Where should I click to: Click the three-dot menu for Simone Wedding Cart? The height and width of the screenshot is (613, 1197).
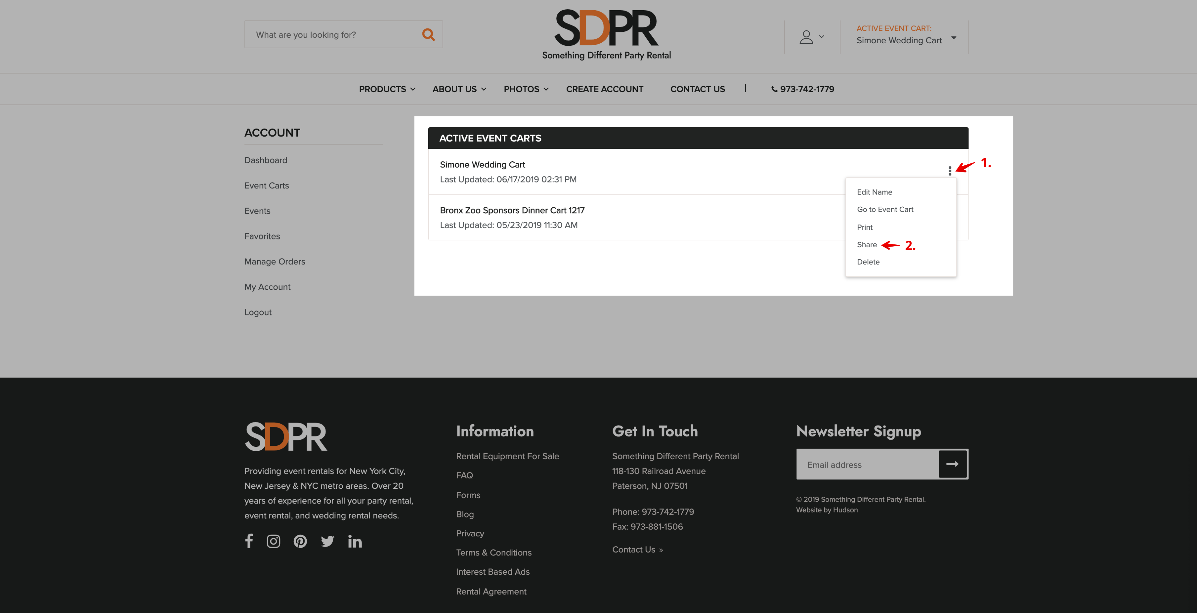tap(949, 171)
